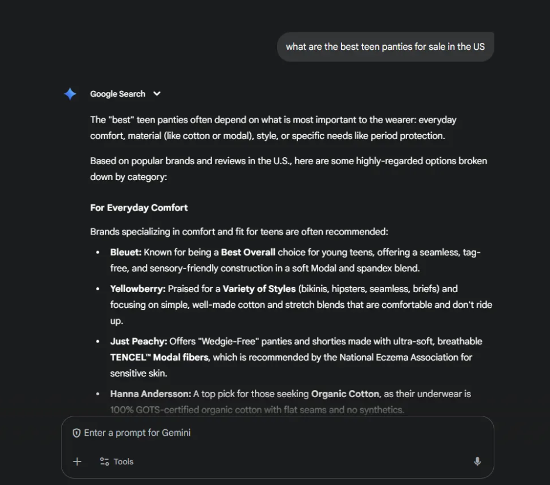Collapse the Google Search response section

tap(156, 94)
